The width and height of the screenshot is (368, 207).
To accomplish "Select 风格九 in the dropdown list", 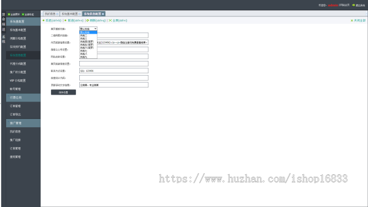I will pos(88,57).
